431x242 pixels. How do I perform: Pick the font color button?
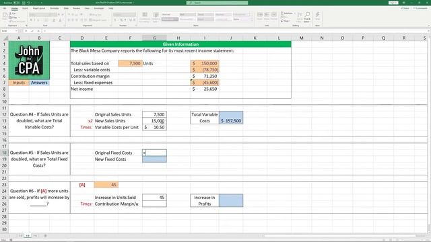(x=60, y=20)
